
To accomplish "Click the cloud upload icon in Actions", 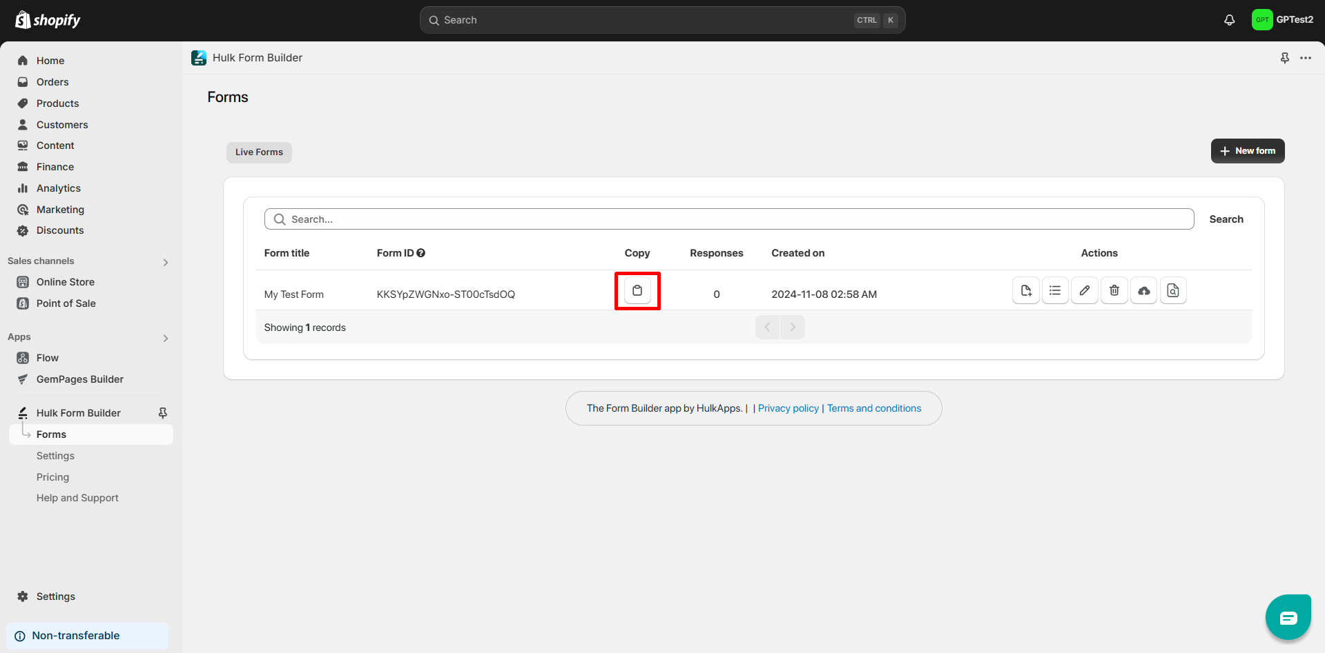I will [x=1143, y=291].
